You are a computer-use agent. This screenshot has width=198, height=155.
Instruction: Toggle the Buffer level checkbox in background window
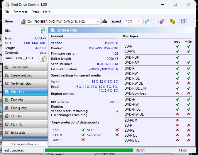tap(96, 154)
